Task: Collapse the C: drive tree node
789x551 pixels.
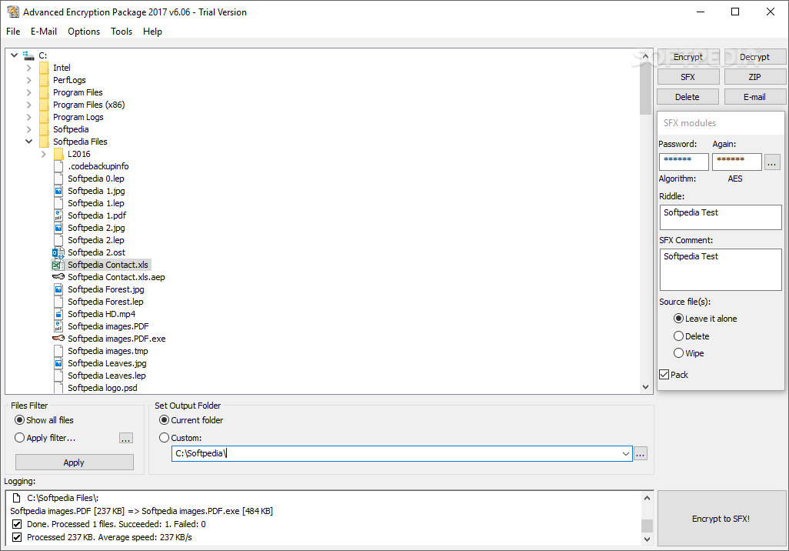Action: 14,55
